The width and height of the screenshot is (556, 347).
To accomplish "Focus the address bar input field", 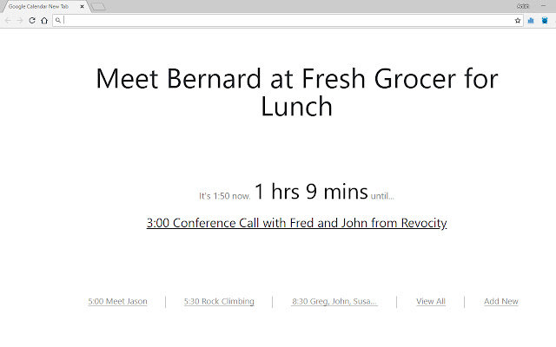I will tap(287, 19).
